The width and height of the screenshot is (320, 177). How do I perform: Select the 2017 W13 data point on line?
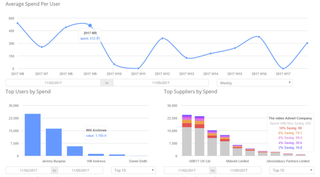tap(187, 58)
